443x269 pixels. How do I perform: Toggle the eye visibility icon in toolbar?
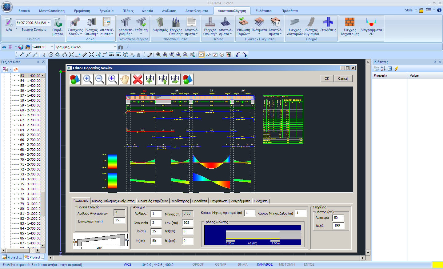[x=4, y=47]
